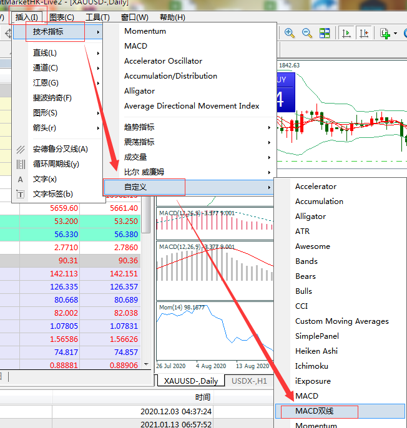Image resolution: width=407 pixels, height=428 pixels.
Task: Select cycle lines 循环周期线 icon
Action: point(21,164)
